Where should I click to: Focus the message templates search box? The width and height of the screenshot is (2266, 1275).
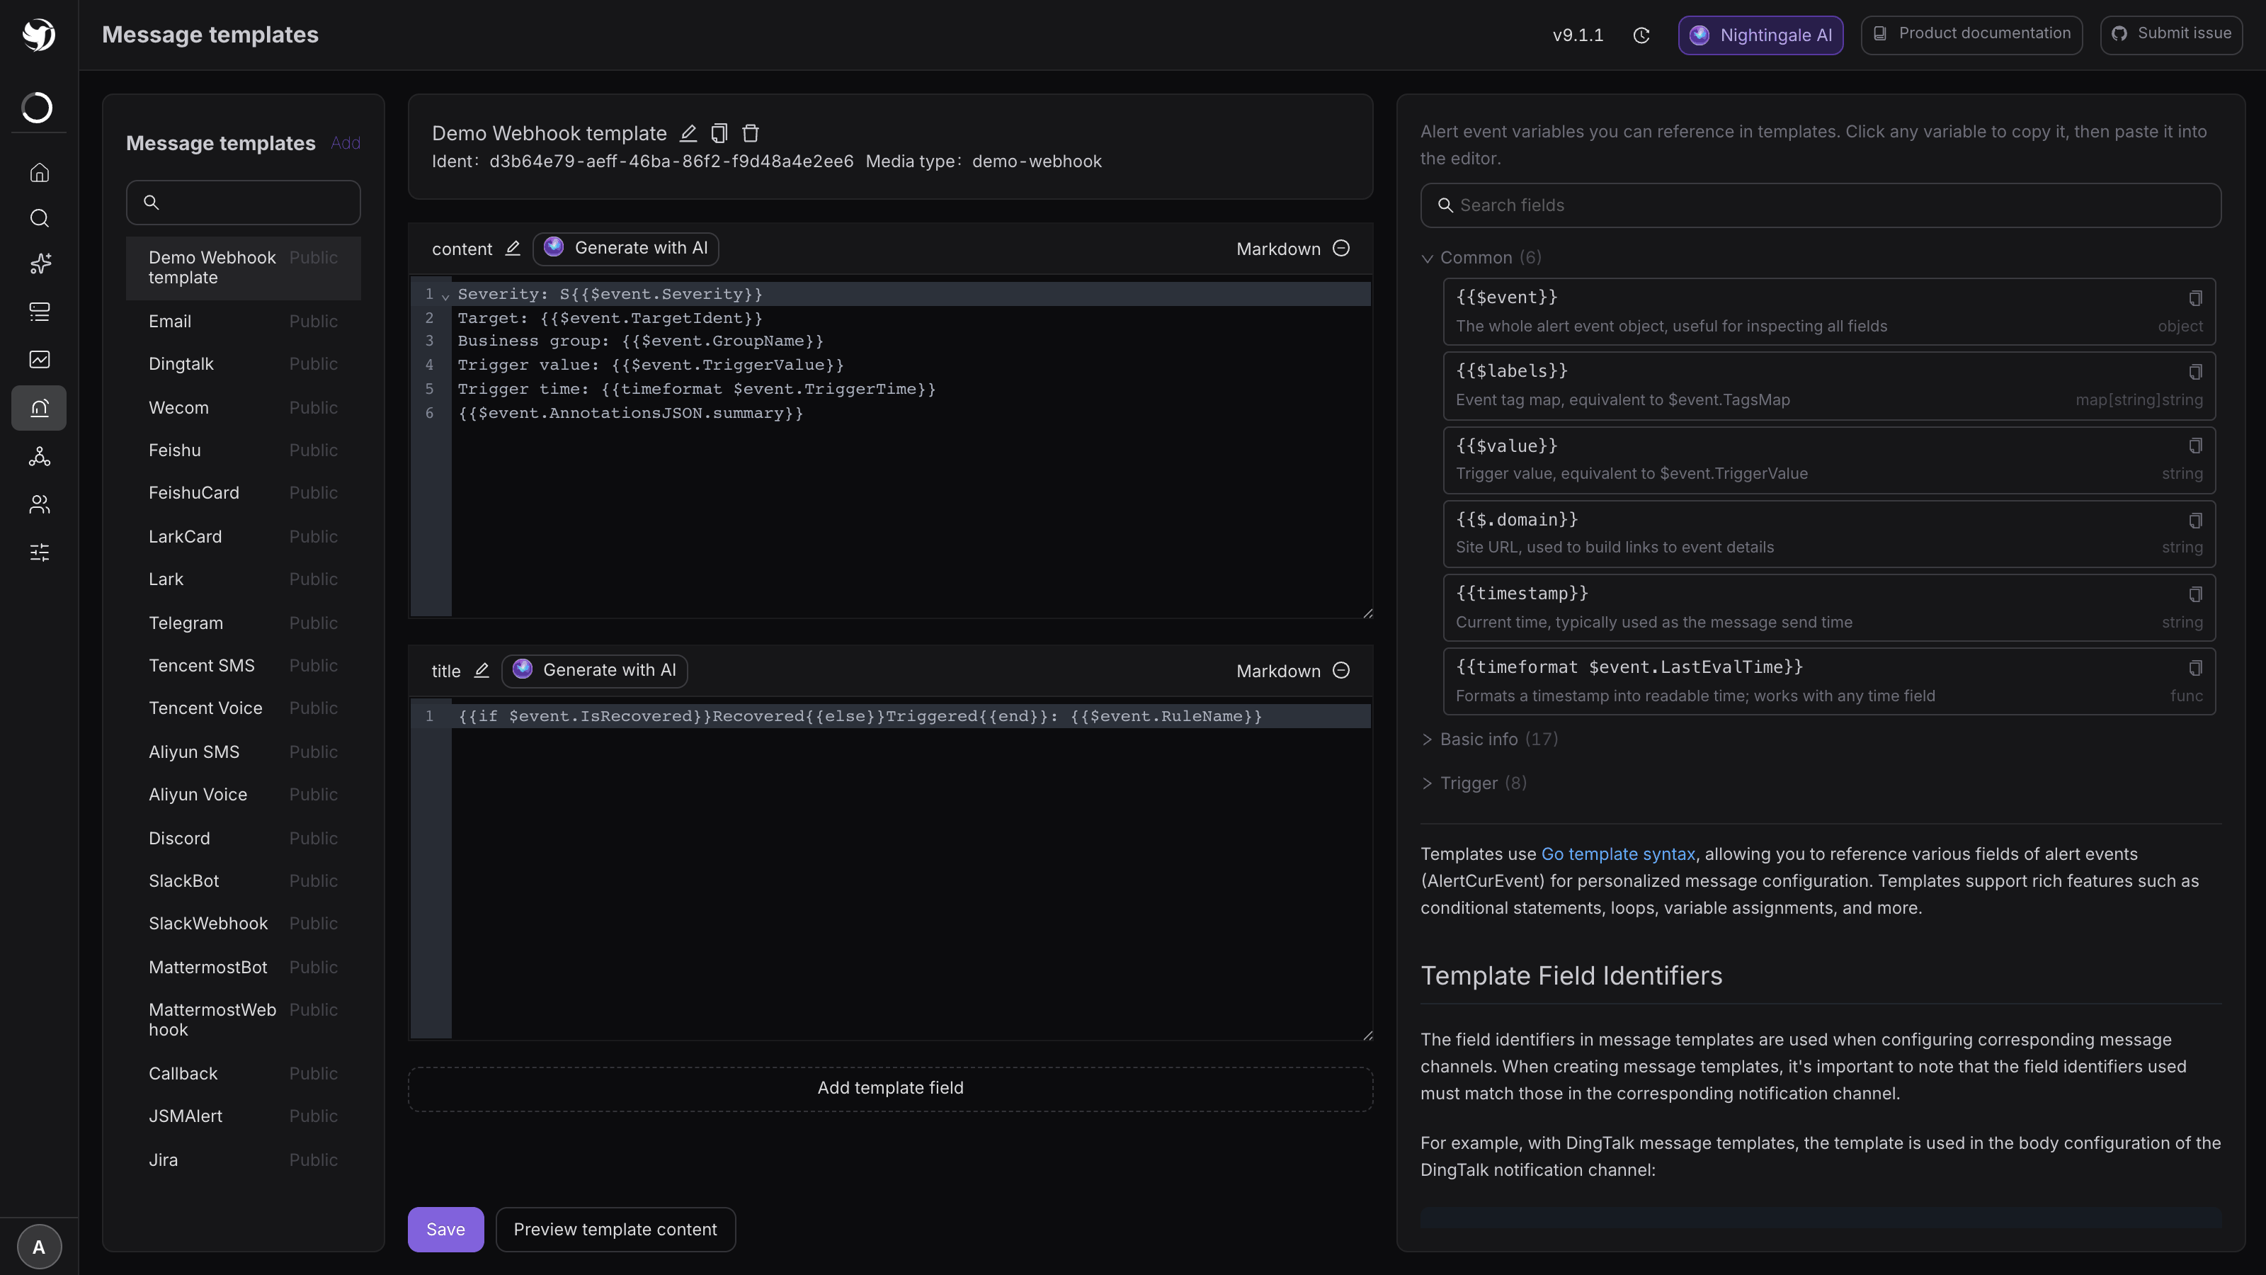[243, 203]
